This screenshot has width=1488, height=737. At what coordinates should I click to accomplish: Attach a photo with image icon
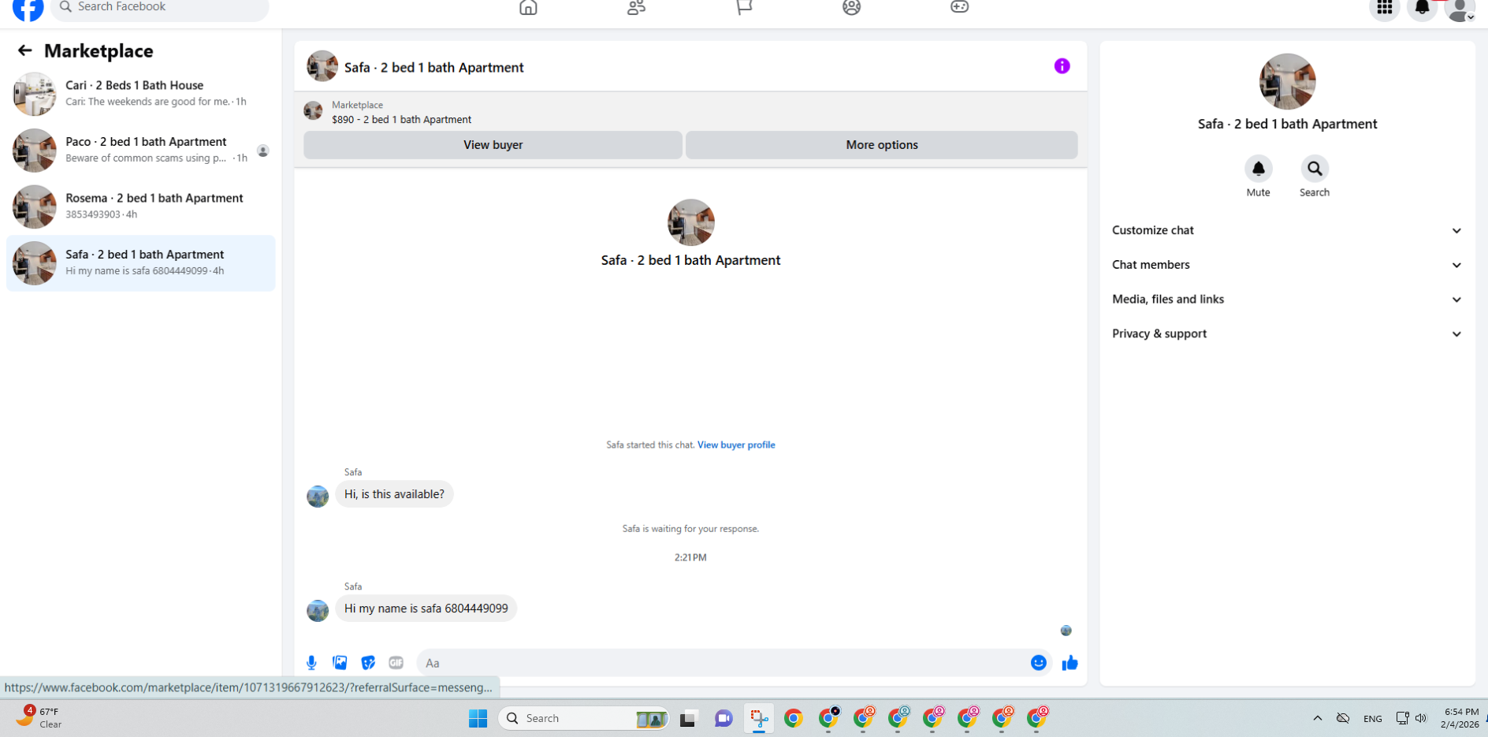tap(340, 663)
